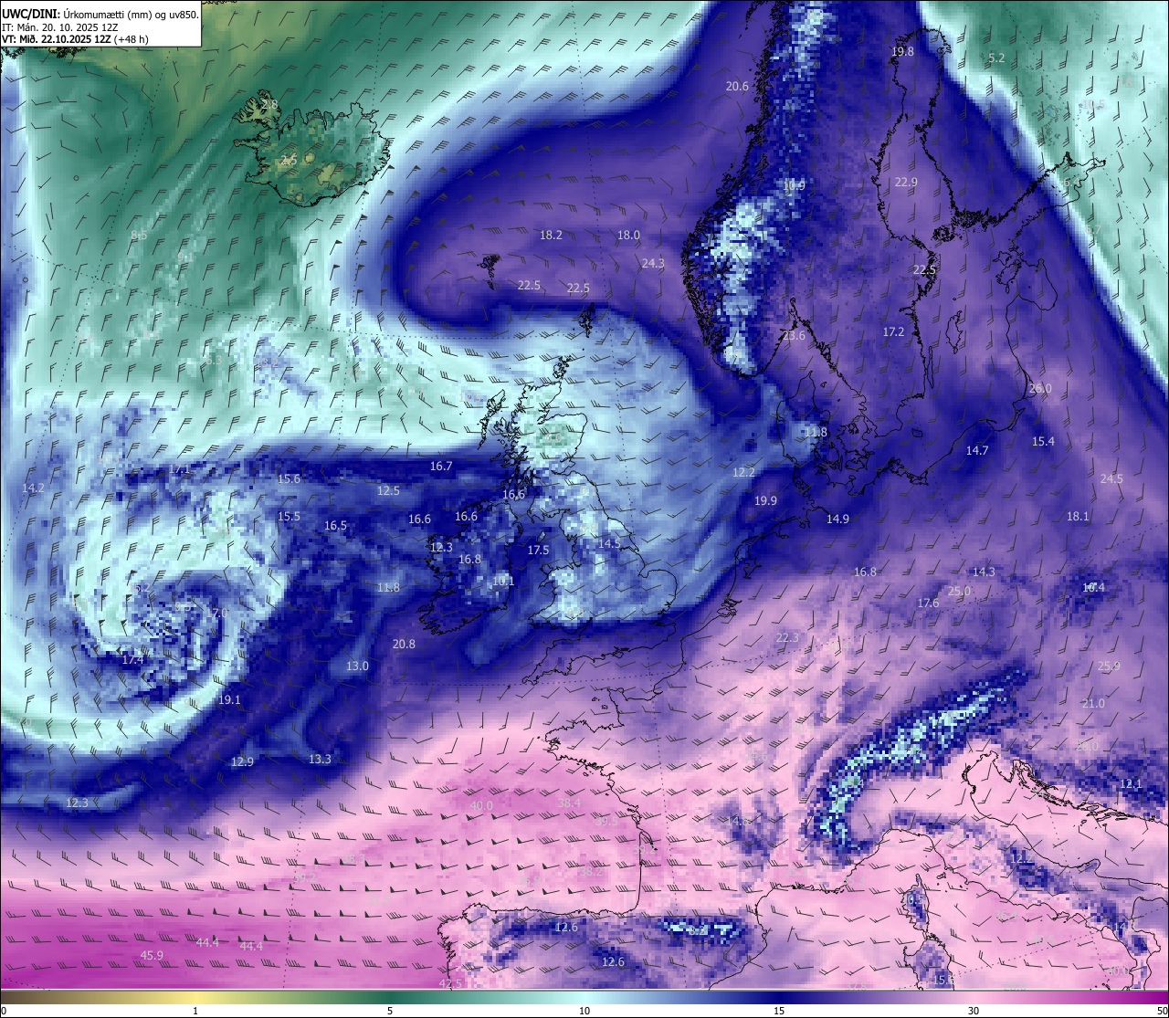Click the 12.1 value over the Balkans
Viewport: 1169px width, 1018px height.
coord(1131,783)
